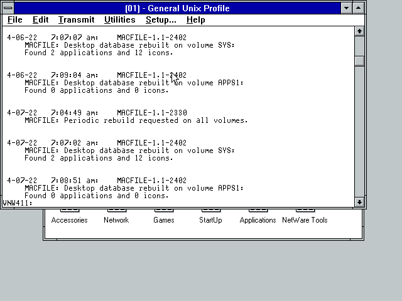
Task: Click the 7:07:07 am log timestamp
Action: pyautogui.click(x=74, y=38)
